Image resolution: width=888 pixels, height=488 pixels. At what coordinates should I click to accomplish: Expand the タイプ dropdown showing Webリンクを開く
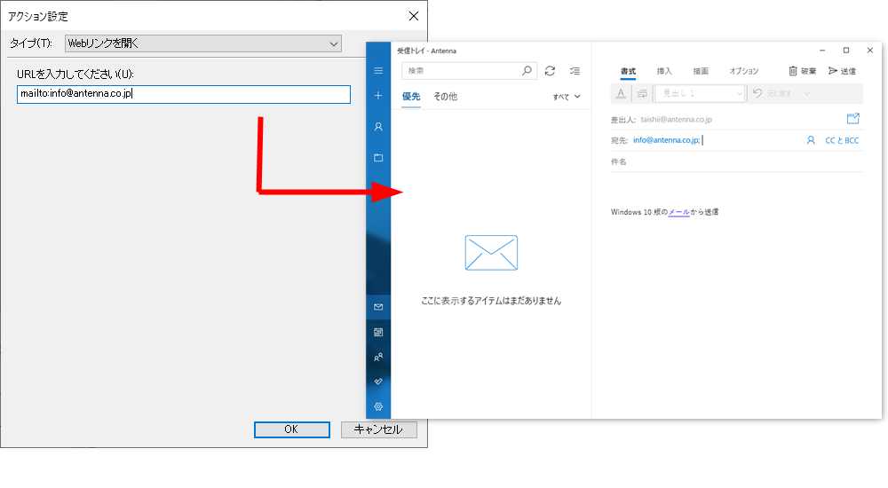pos(203,43)
